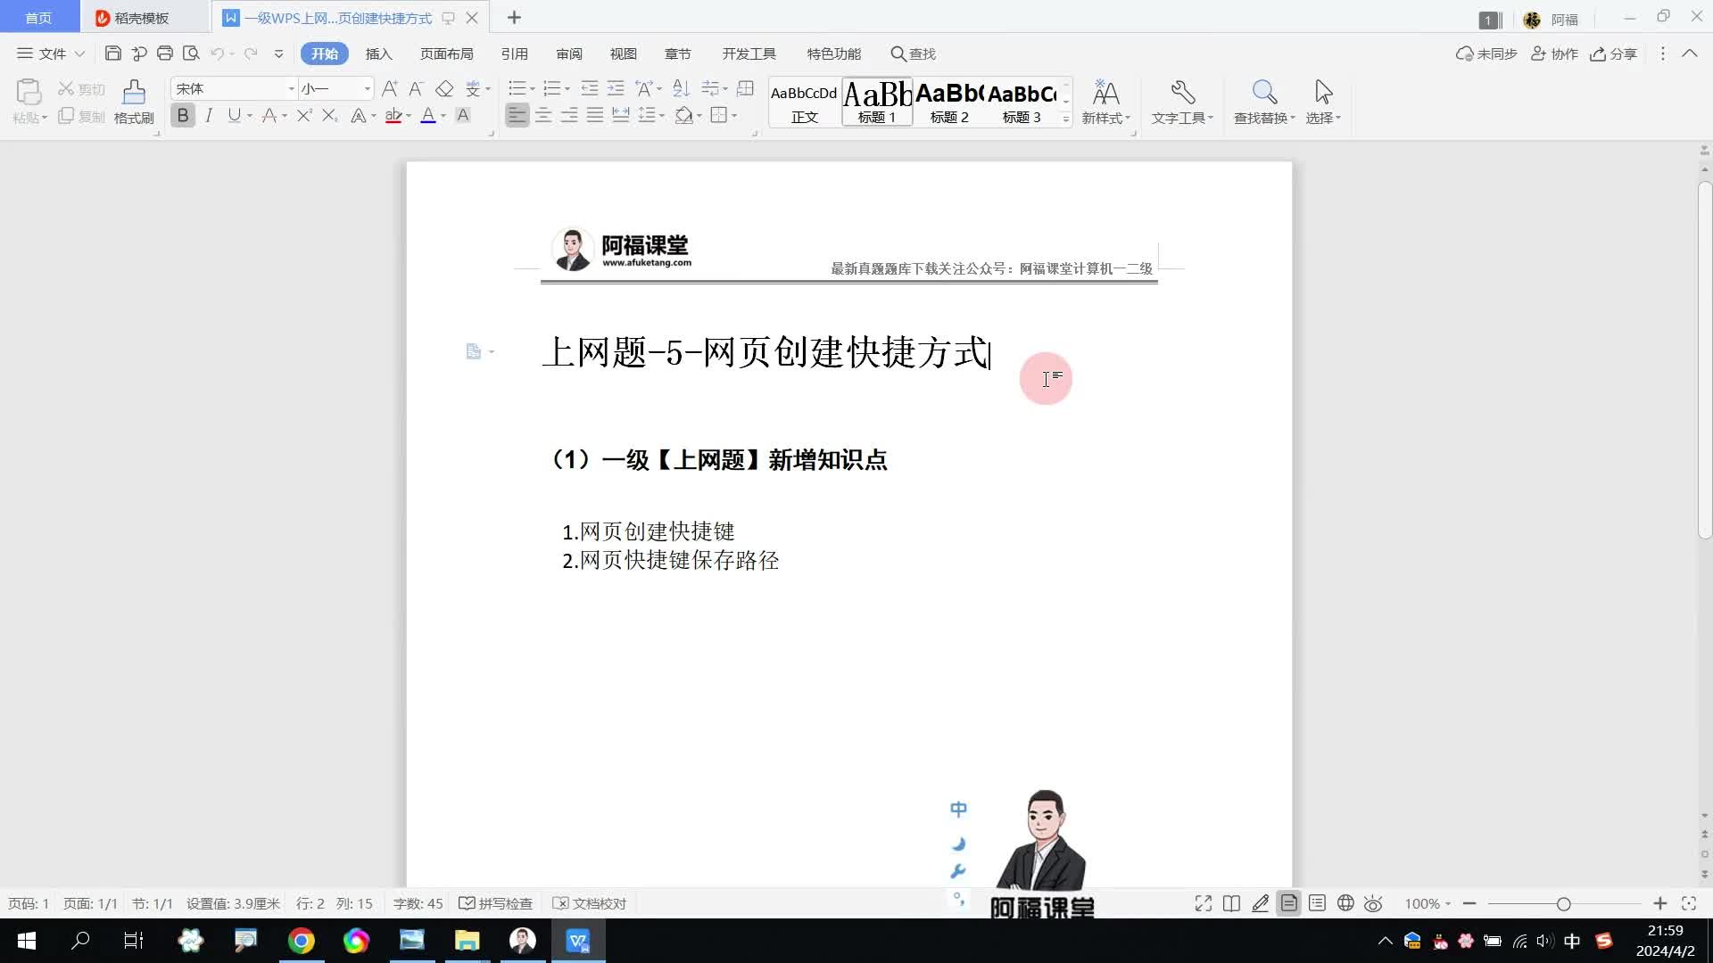Click the center align icon

coord(543,115)
